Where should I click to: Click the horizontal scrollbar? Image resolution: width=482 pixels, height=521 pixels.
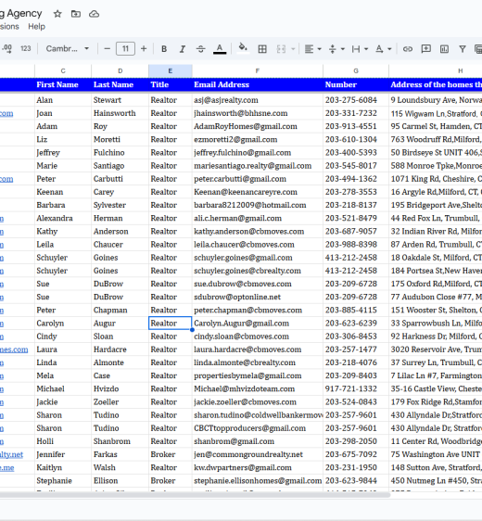click(195, 495)
